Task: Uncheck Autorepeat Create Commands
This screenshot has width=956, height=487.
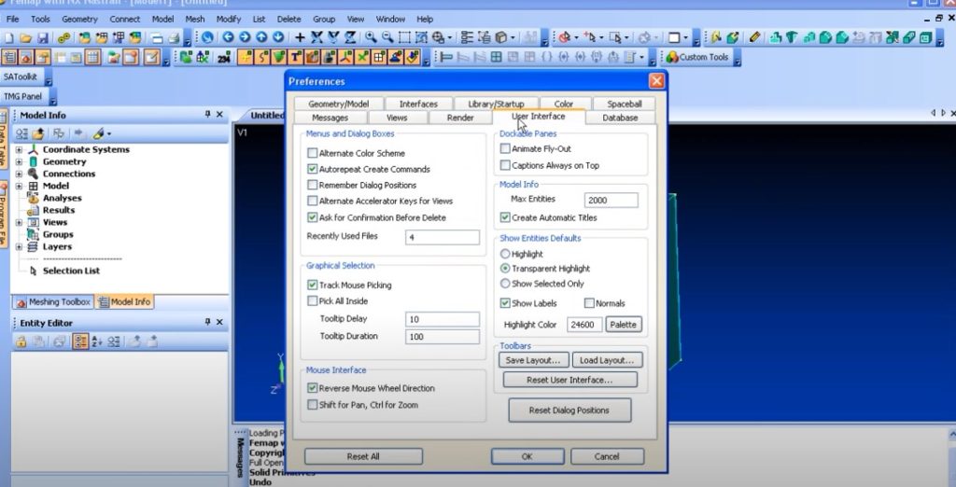Action: pyautogui.click(x=313, y=169)
